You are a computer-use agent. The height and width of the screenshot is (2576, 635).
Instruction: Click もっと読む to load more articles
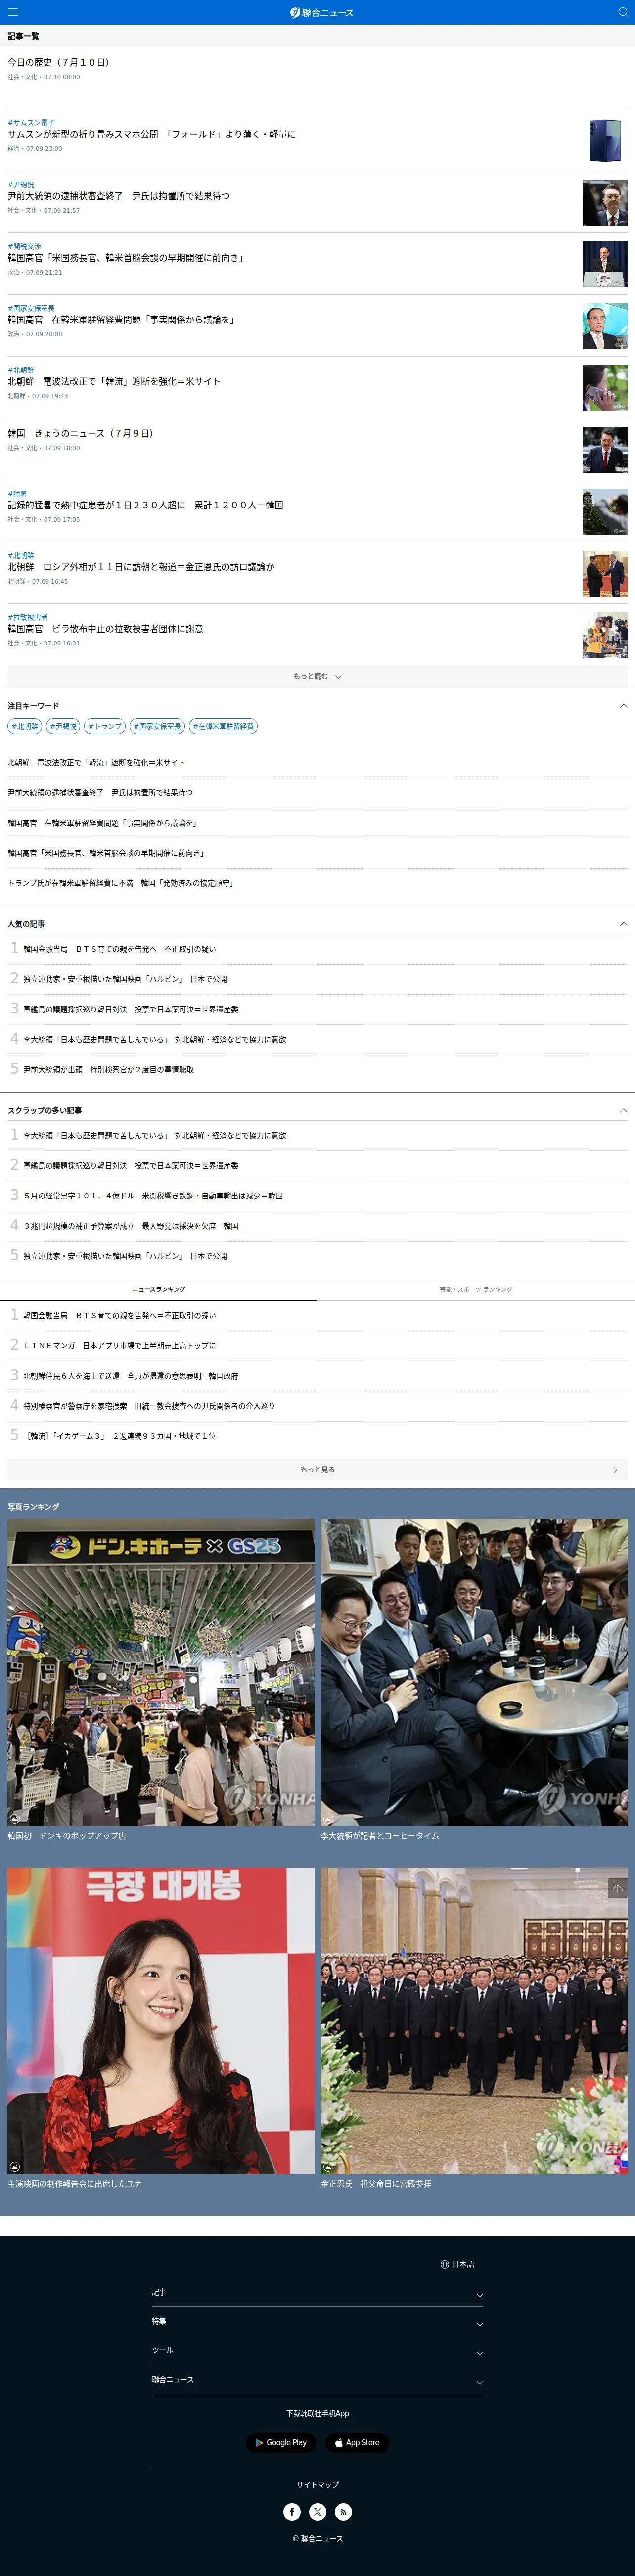[x=317, y=676]
